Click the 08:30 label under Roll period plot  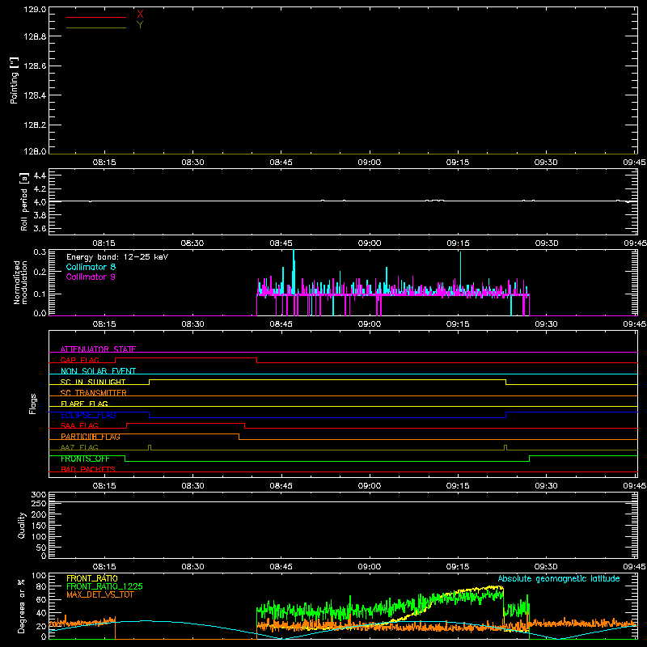point(192,243)
